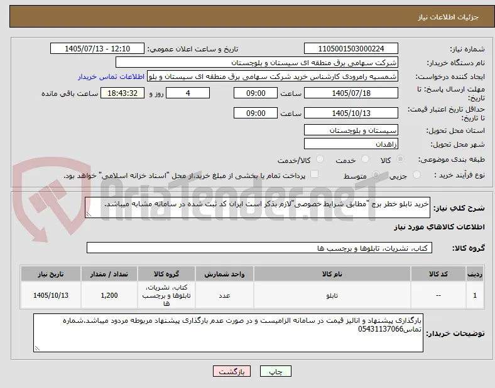Select the خدمت radio button
The width and height of the screenshot is (495, 388).
click(365, 159)
